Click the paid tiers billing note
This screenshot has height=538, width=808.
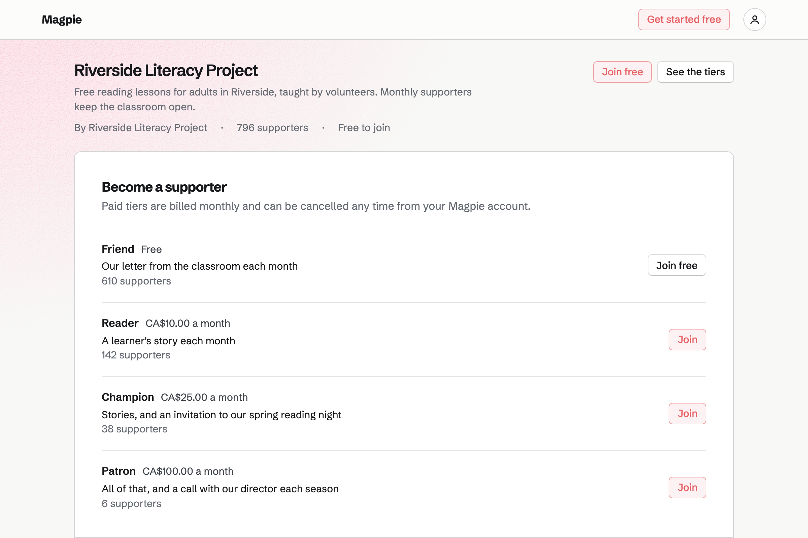(316, 206)
